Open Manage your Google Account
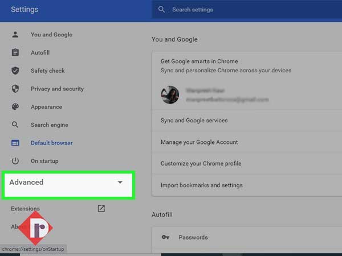This screenshot has height=256, width=342. tap(247, 142)
